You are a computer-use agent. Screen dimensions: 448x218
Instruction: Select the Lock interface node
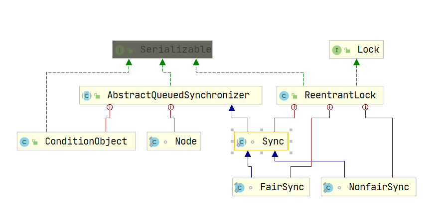click(356, 49)
